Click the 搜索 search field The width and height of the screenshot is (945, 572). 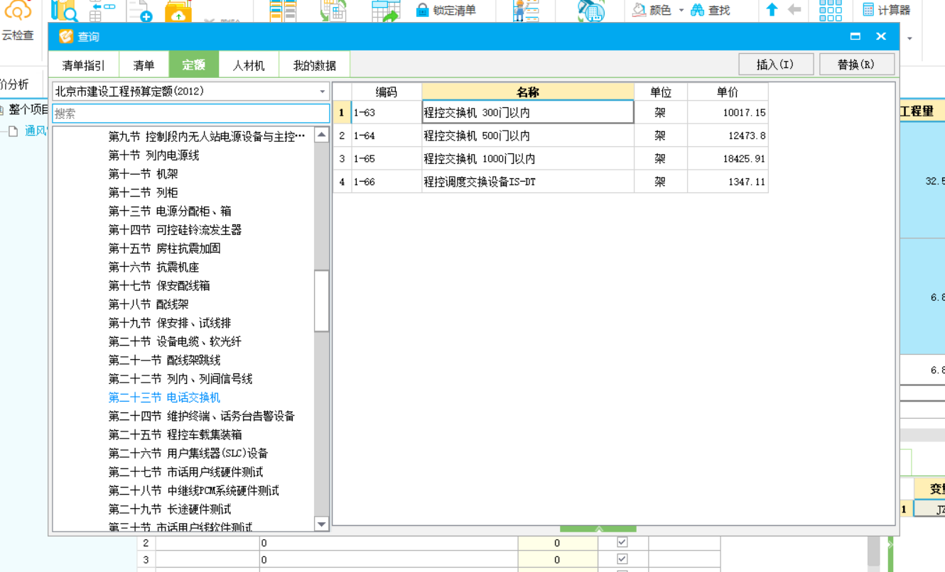coord(190,114)
